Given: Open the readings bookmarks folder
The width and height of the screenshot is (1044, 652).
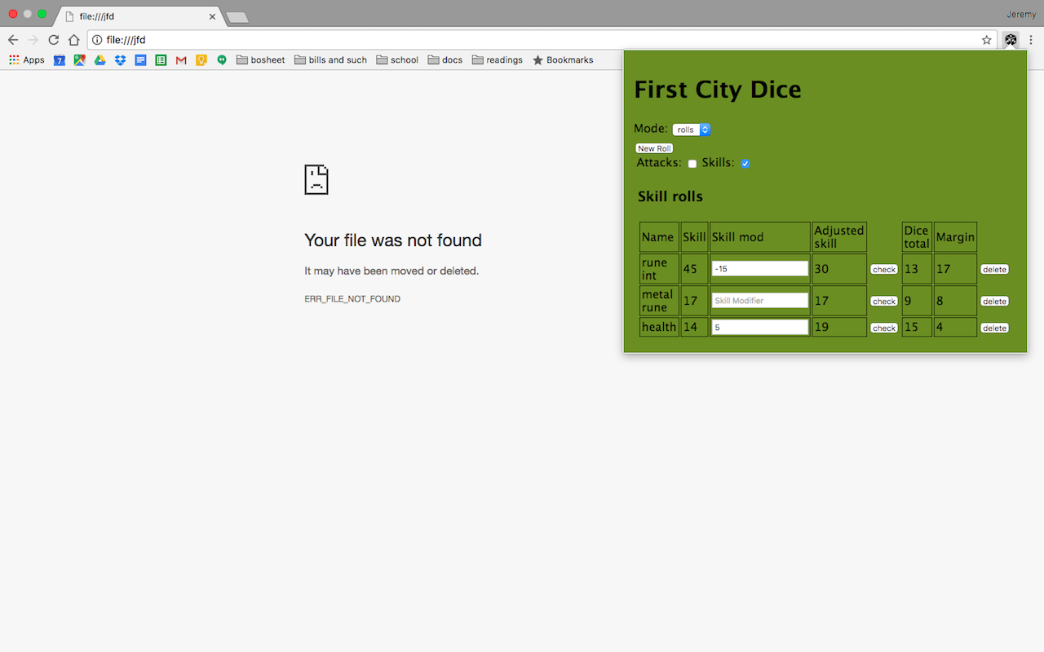Looking at the screenshot, I should [x=498, y=59].
